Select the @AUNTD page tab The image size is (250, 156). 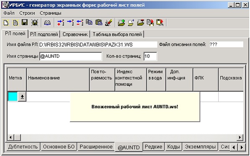[x=129, y=147]
